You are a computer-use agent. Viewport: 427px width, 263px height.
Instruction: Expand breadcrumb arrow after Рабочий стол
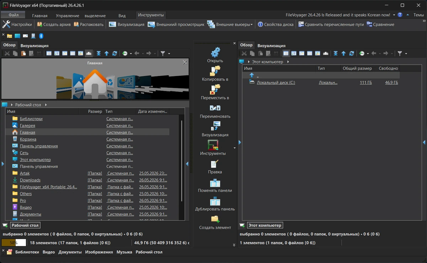click(46, 105)
